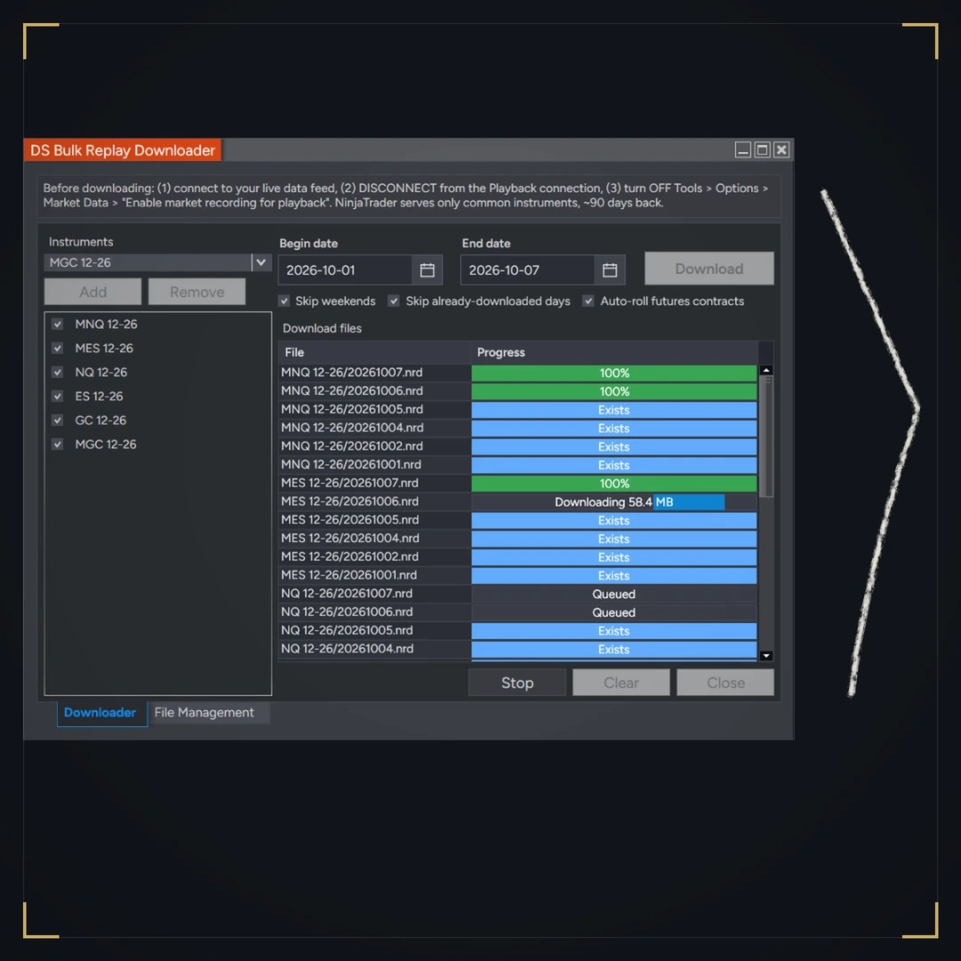Select file NQ 12-26/20261005.nrd

click(346, 630)
